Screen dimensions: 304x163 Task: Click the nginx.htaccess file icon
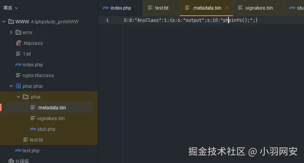pyautogui.click(x=18, y=75)
